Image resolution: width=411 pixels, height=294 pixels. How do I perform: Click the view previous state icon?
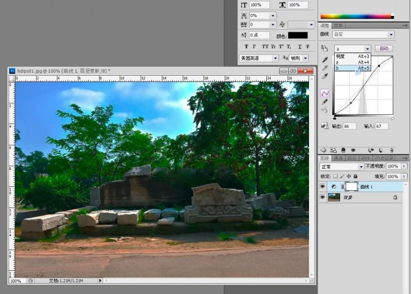[371, 150]
